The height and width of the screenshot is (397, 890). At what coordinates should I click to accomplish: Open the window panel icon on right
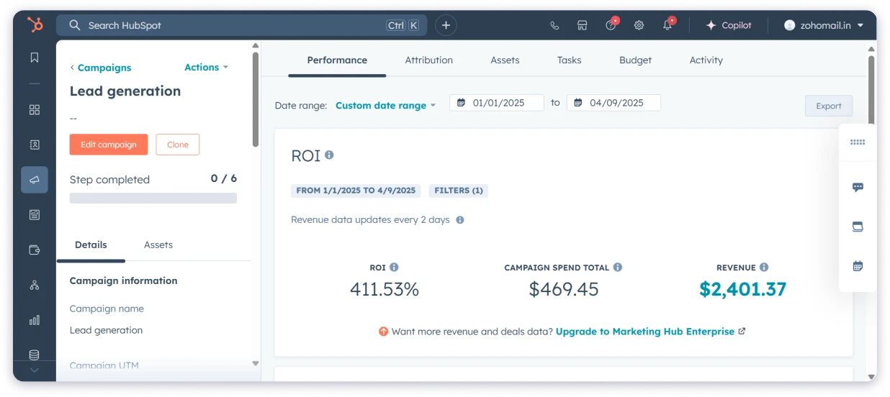coord(858,227)
